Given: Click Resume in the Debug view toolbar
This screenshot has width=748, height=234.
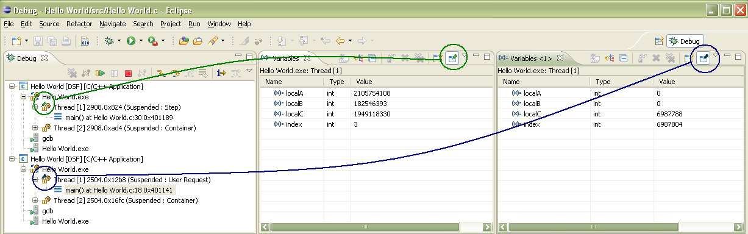Looking at the screenshot, I should (x=101, y=73).
